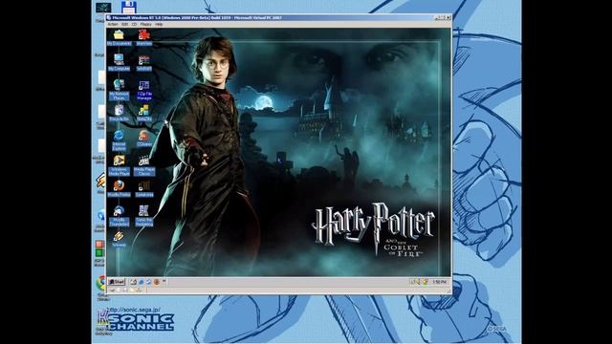Open the CD menu in Virtual PC
Viewport: 612px width, 344px height.
(x=134, y=24)
